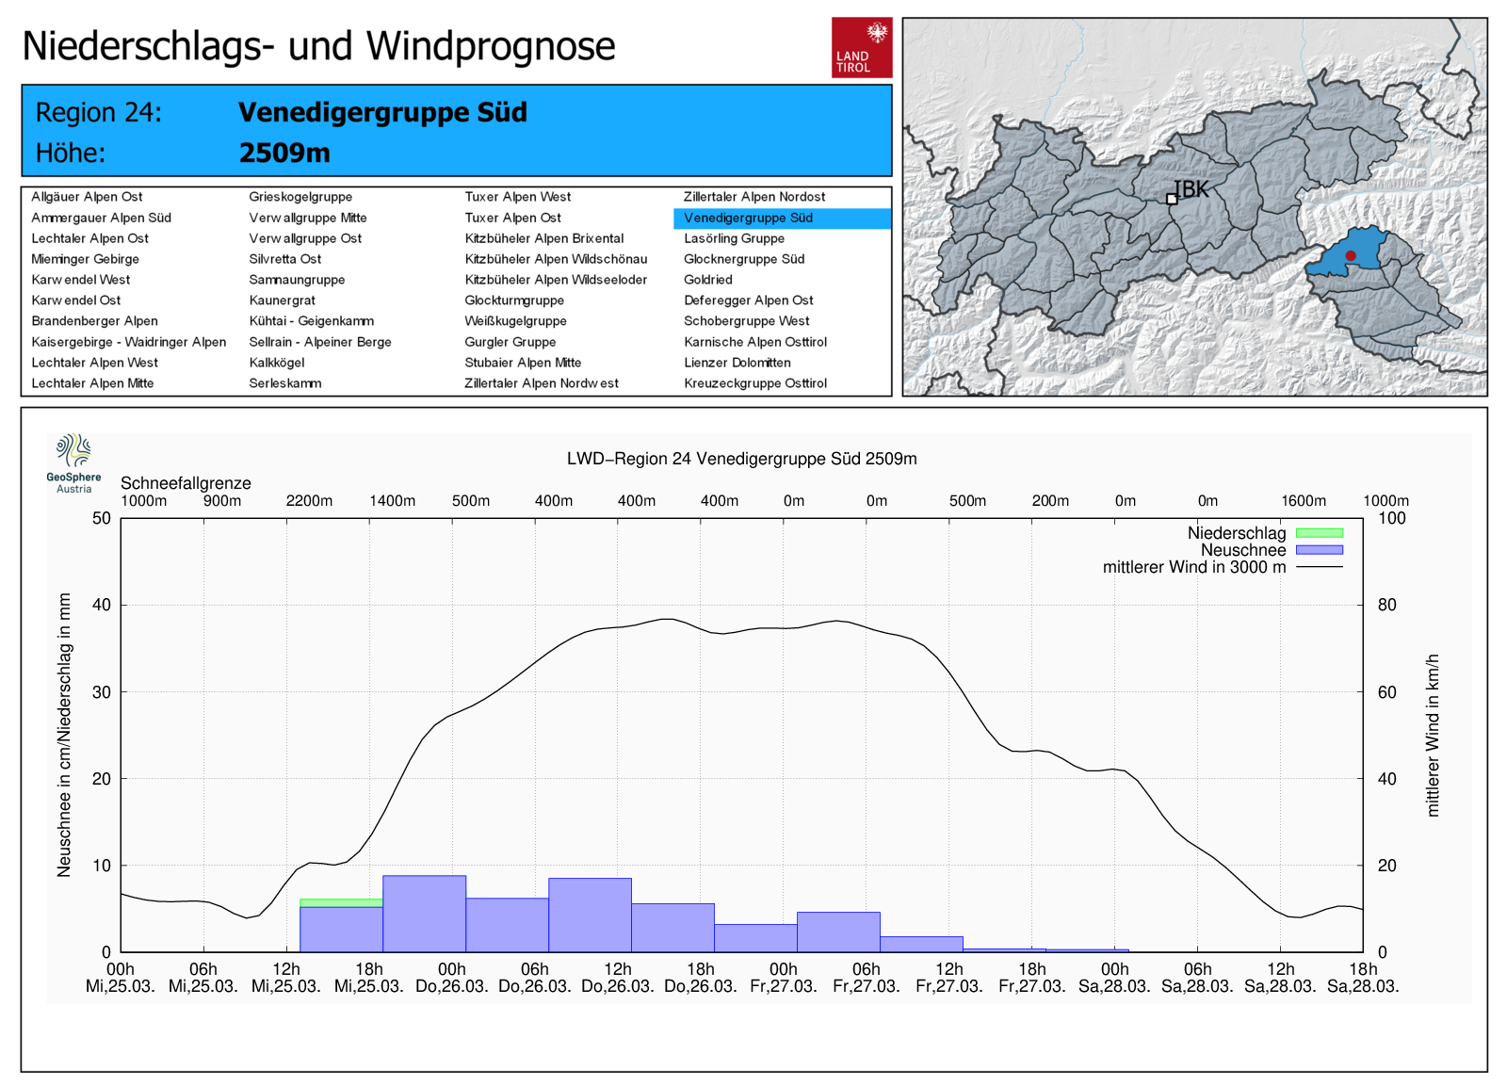Select Stubaier Alpen Mitte region

[523, 363]
